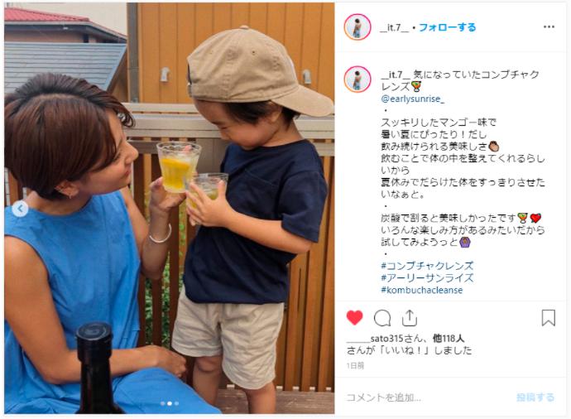Open the three-dot more options menu

(549, 27)
